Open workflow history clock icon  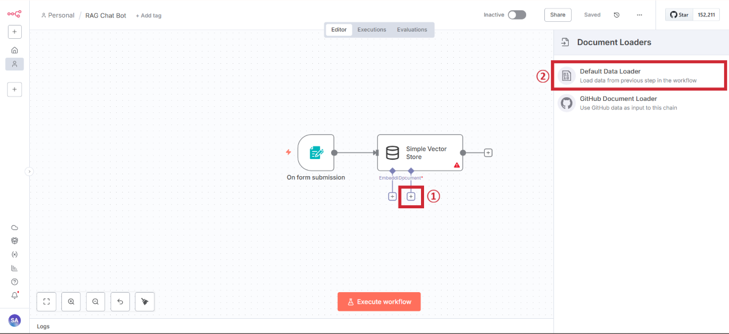pos(617,15)
